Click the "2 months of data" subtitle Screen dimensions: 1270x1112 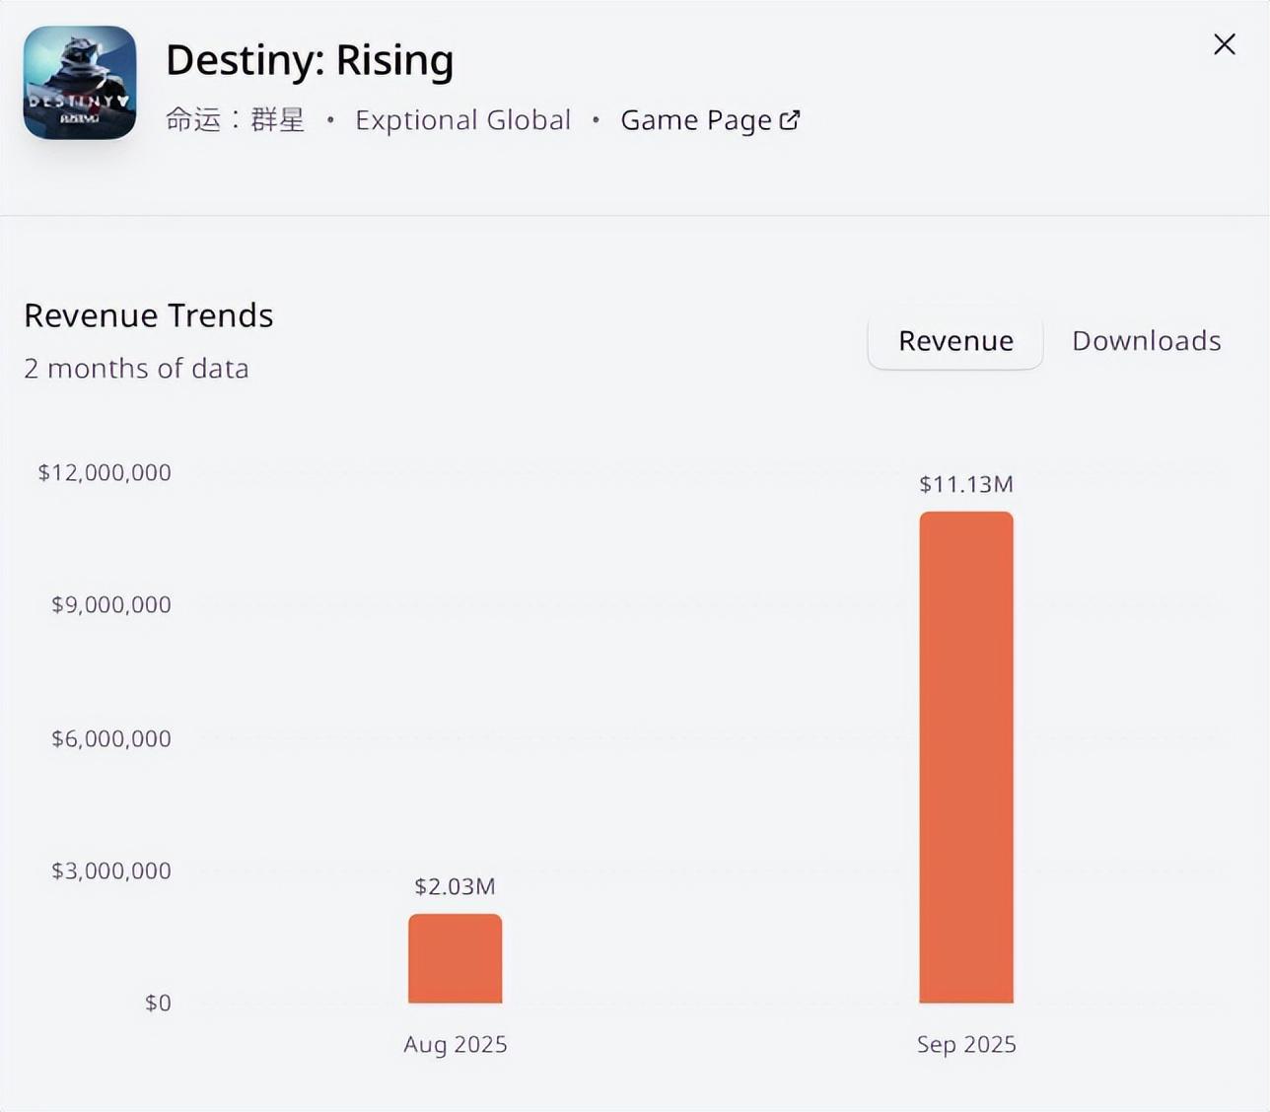click(136, 369)
